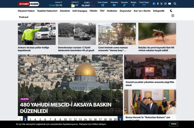Open the blue N news icon
Screen dimensions: 194x128
[x=154, y=4]
